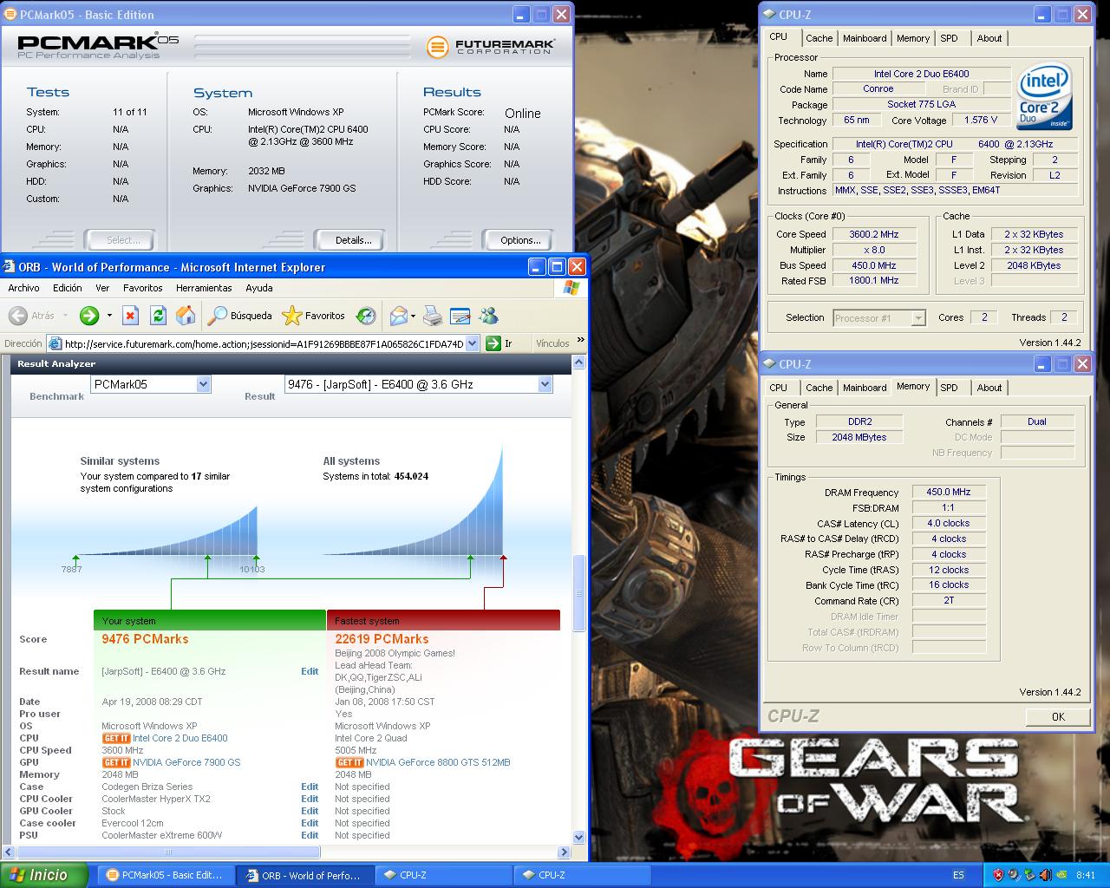1110x888 pixels.
Task: Open the Forward button dropdown arrow
Action: [109, 316]
